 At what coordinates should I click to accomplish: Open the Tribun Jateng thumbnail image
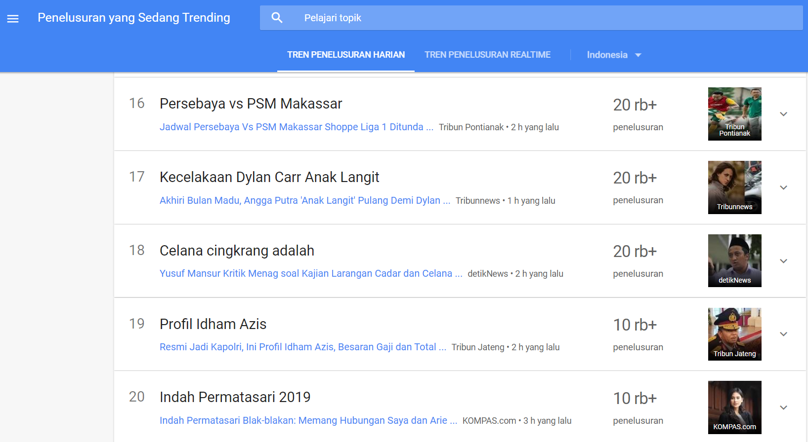pos(734,334)
